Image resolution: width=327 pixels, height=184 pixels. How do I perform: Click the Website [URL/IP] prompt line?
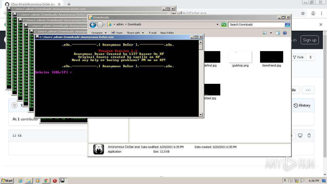pos(53,72)
